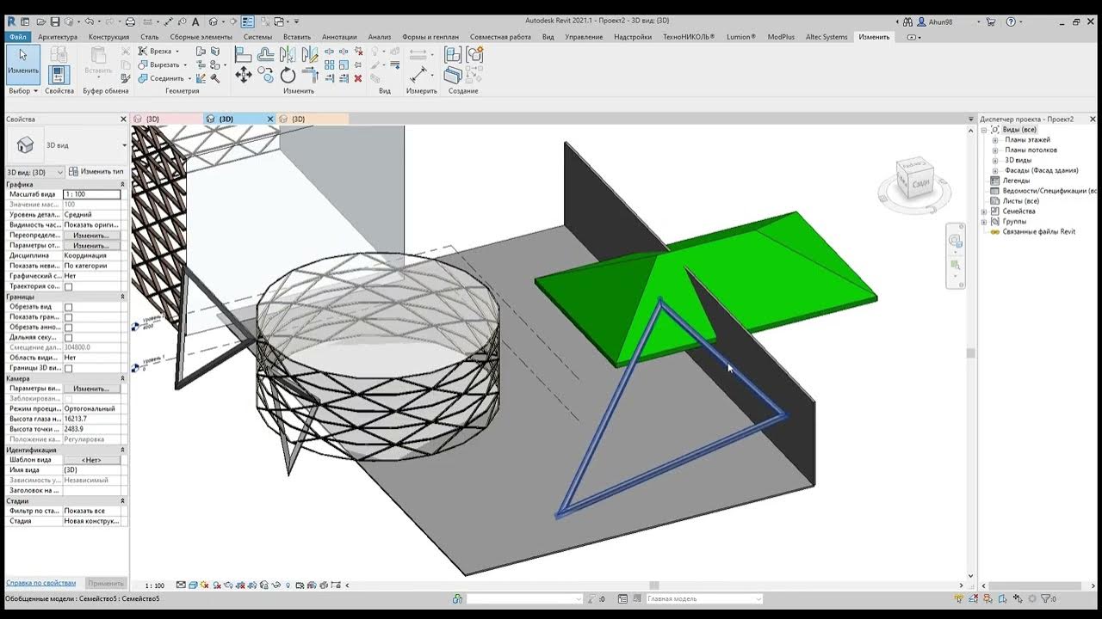Click the Save icon in quick access toolbar
This screenshot has height=619, width=1102.
coord(55,21)
